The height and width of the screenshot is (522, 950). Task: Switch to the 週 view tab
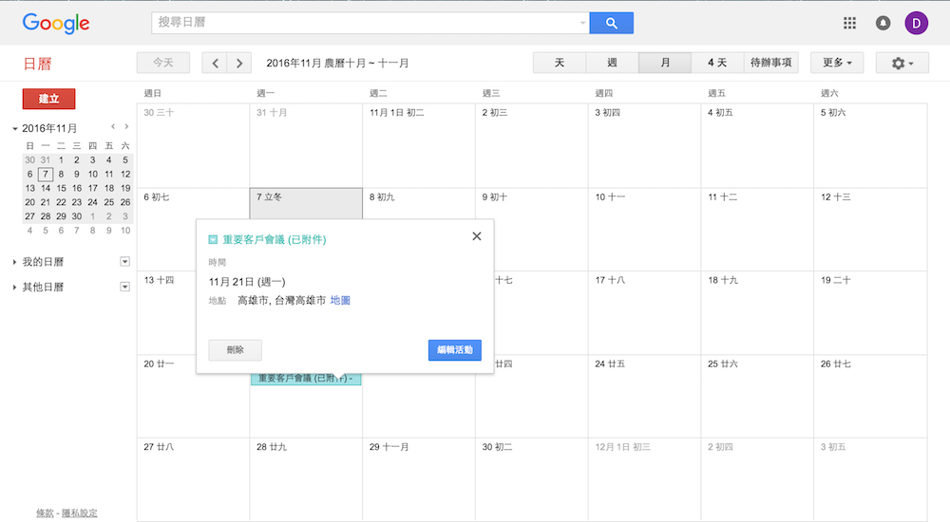(612, 64)
